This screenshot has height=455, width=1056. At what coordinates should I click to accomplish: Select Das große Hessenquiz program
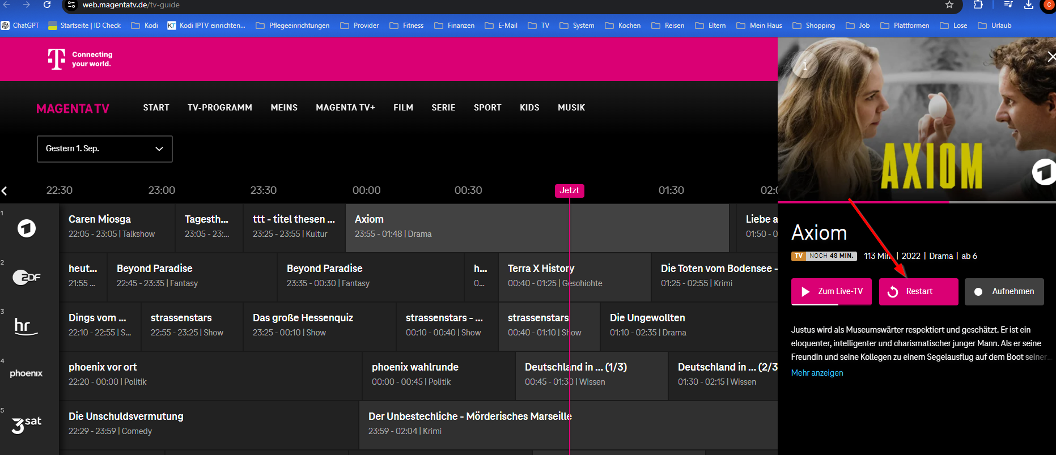pos(320,326)
